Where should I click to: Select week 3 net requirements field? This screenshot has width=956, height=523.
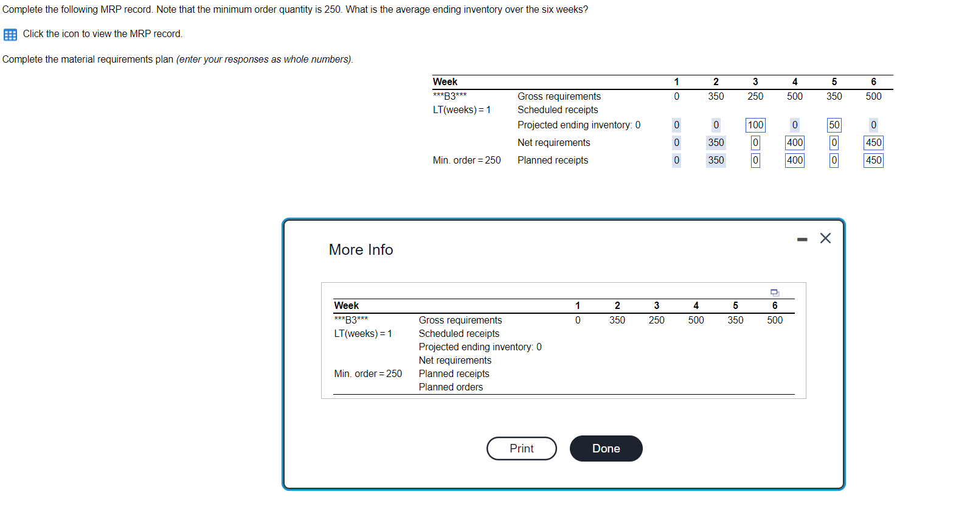coord(755,143)
